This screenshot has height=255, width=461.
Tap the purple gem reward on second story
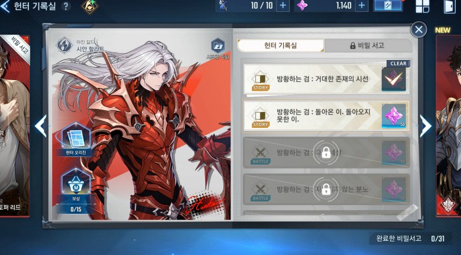click(x=394, y=116)
